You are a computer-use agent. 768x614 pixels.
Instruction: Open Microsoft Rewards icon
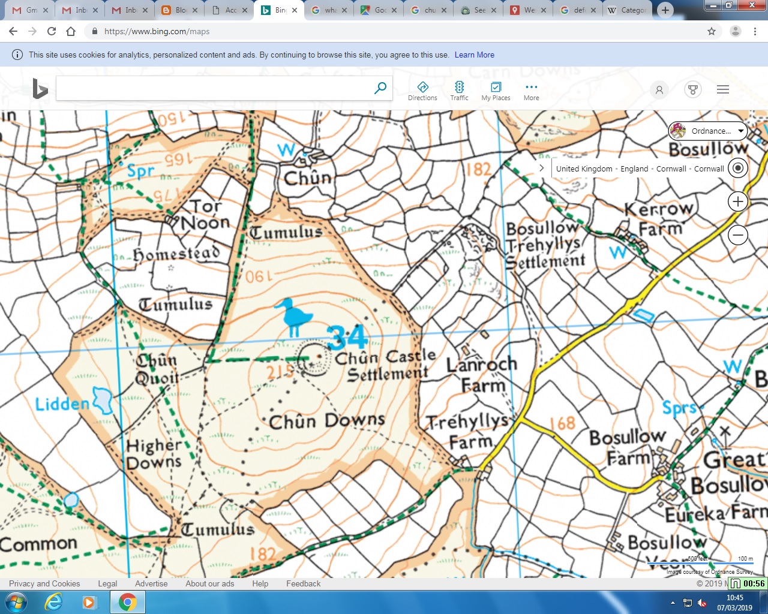click(x=692, y=89)
